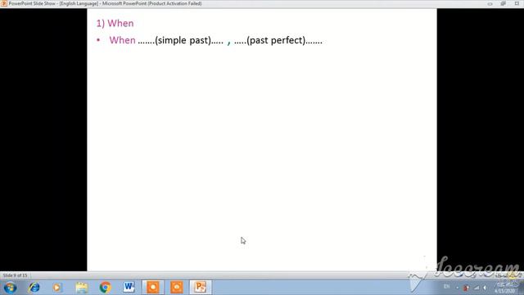Open the EN language indicator in tray
This screenshot has height=295, width=524.
coord(446,287)
